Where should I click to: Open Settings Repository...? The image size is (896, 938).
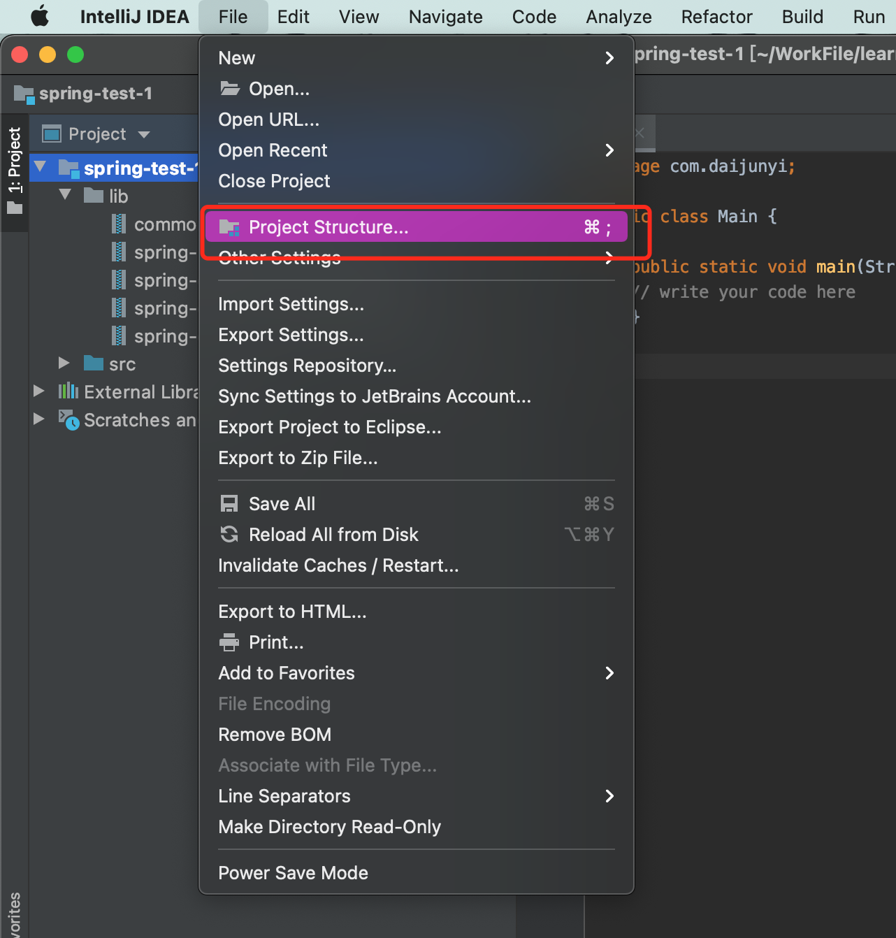(x=417, y=366)
